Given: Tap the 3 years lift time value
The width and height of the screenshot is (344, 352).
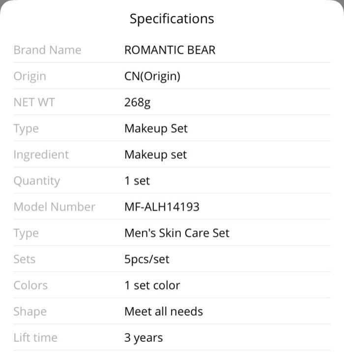Looking at the screenshot, I should (143, 338).
